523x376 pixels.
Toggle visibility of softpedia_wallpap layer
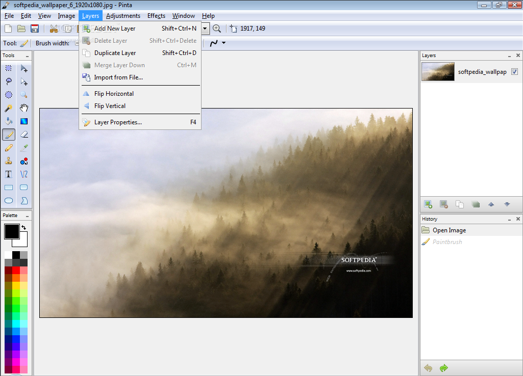tap(514, 72)
